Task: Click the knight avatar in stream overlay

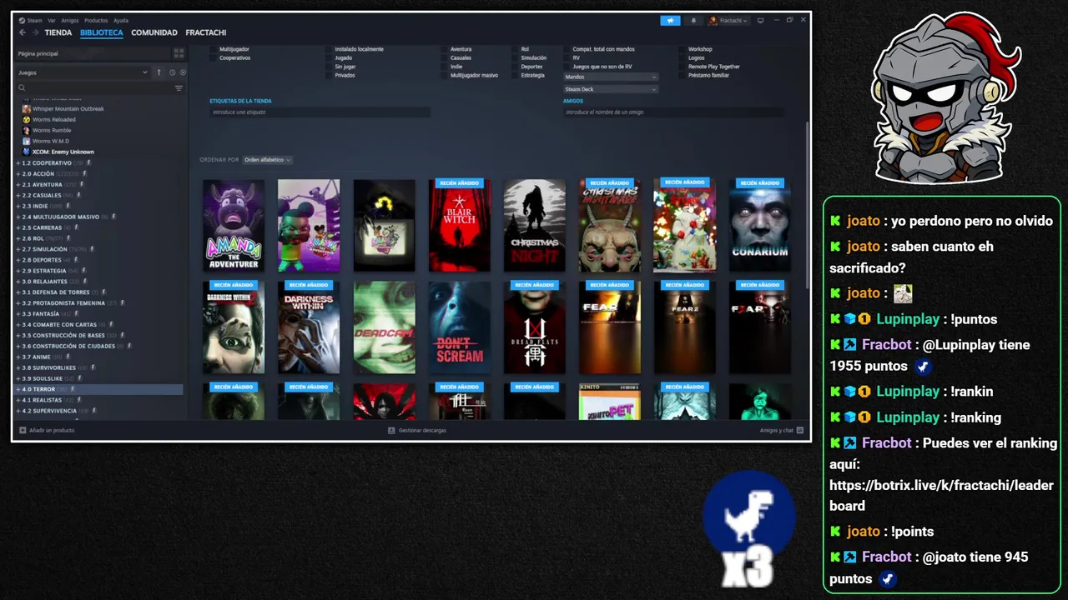Action: click(945, 97)
